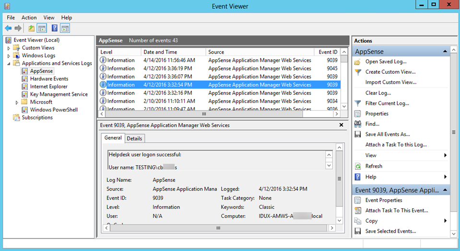Click Attach Task To This Event
This screenshot has width=460, height=251.
point(396,211)
